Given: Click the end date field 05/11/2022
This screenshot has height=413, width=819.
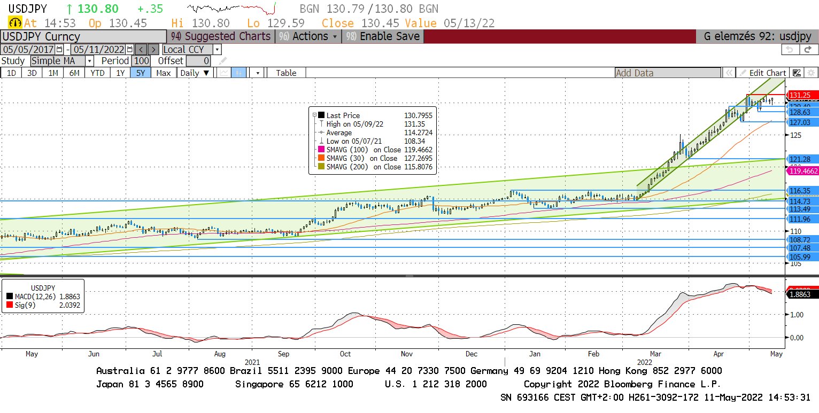Looking at the screenshot, I should tap(99, 49).
